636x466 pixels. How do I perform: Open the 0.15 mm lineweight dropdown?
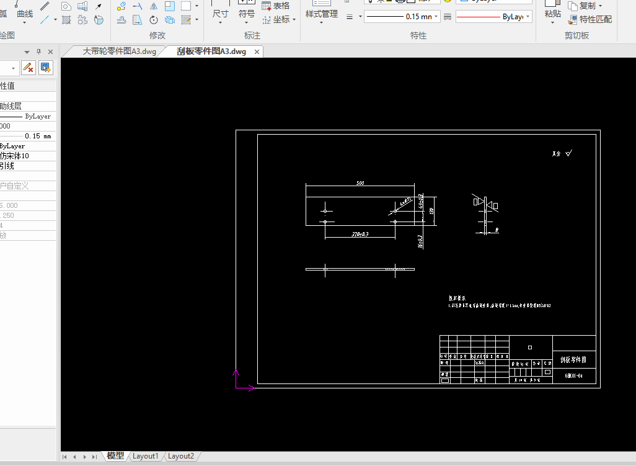(436, 17)
